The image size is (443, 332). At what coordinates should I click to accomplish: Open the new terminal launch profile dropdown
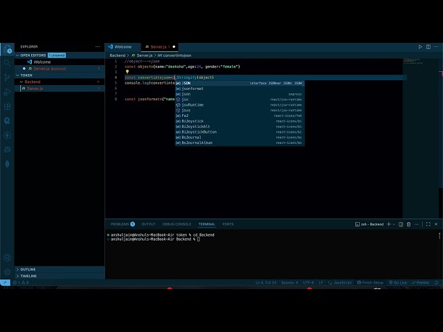(394, 224)
